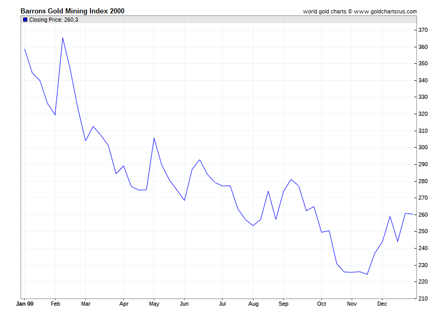Image resolution: width=437 pixels, height=317 pixels.
Task: Click the 250 y-axis value
Action: [423, 232]
